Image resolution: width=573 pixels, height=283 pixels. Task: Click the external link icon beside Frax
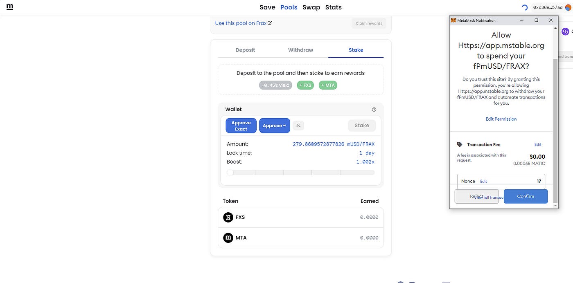tap(270, 23)
